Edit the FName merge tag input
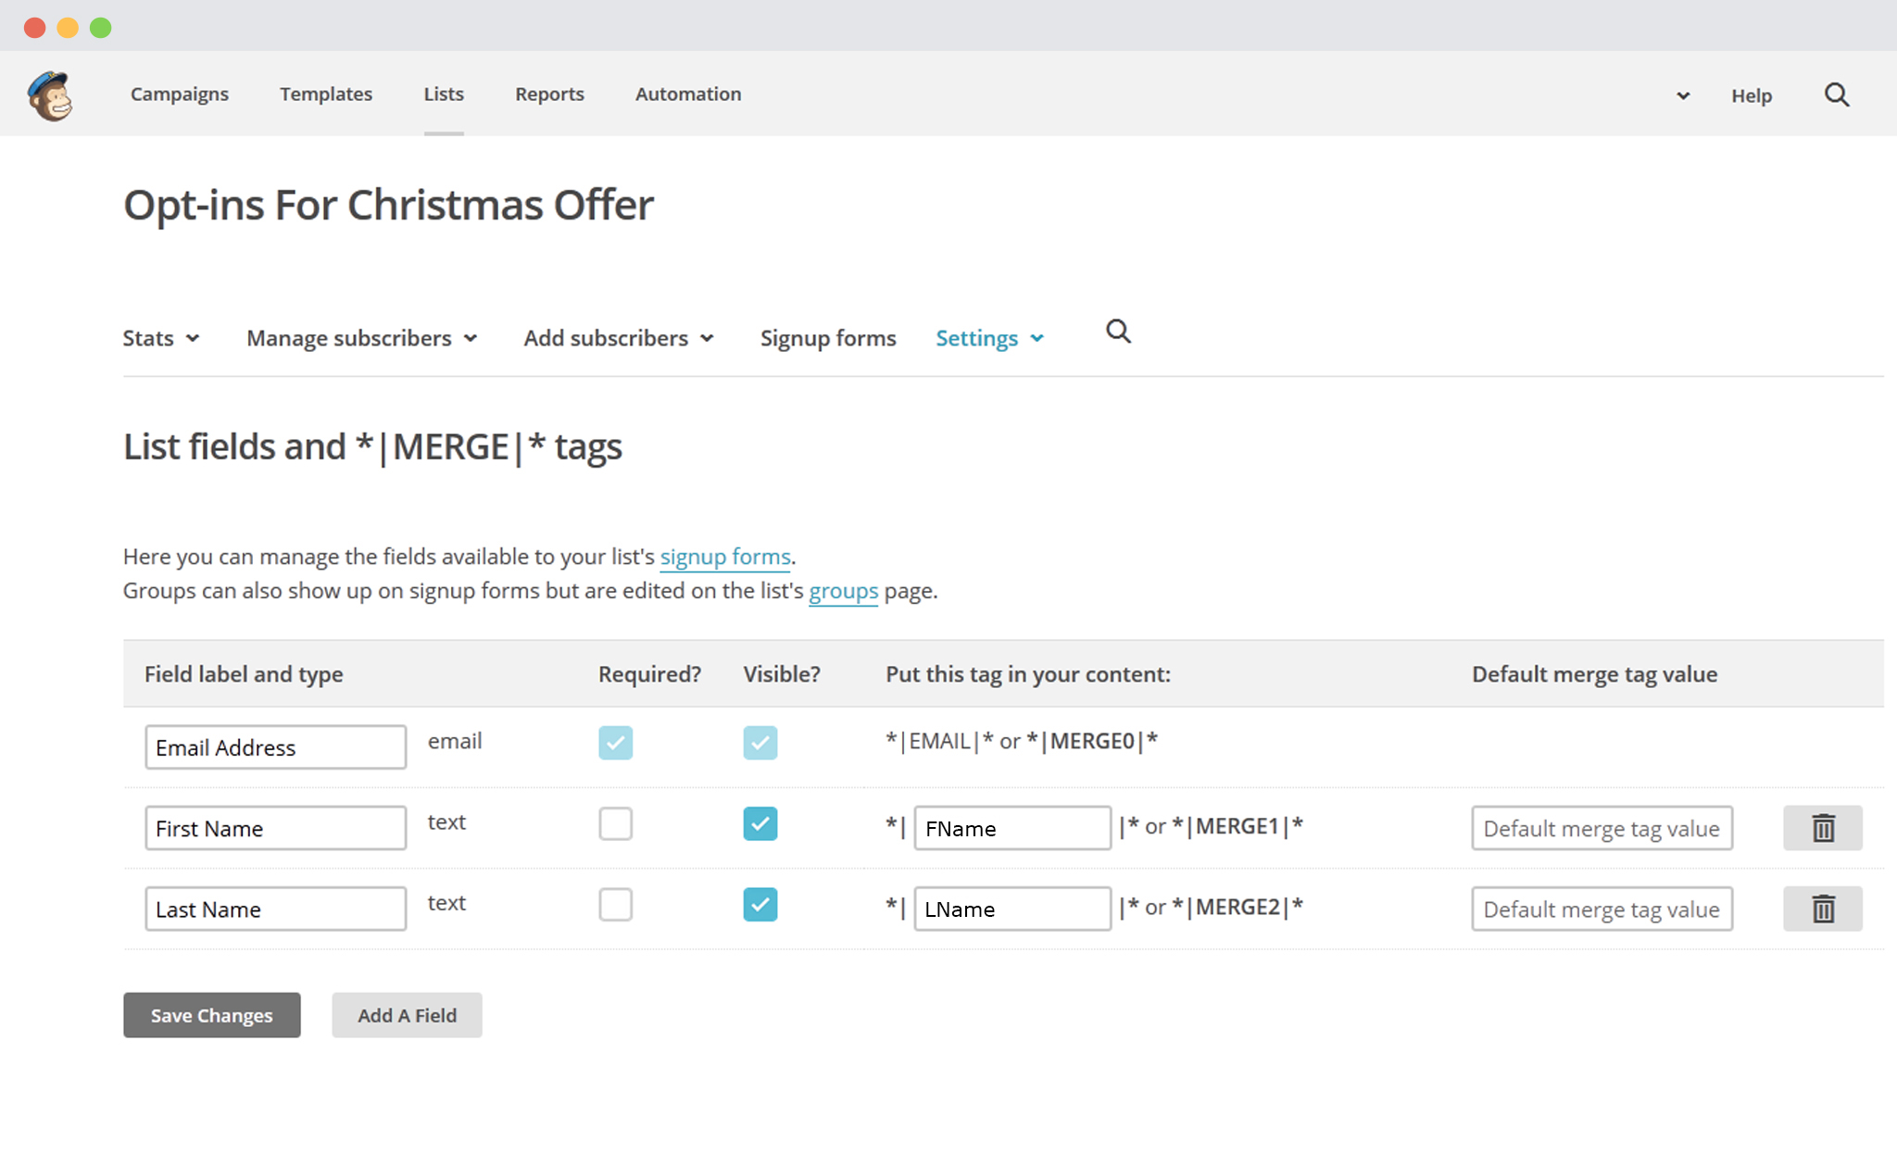 pos(1012,828)
